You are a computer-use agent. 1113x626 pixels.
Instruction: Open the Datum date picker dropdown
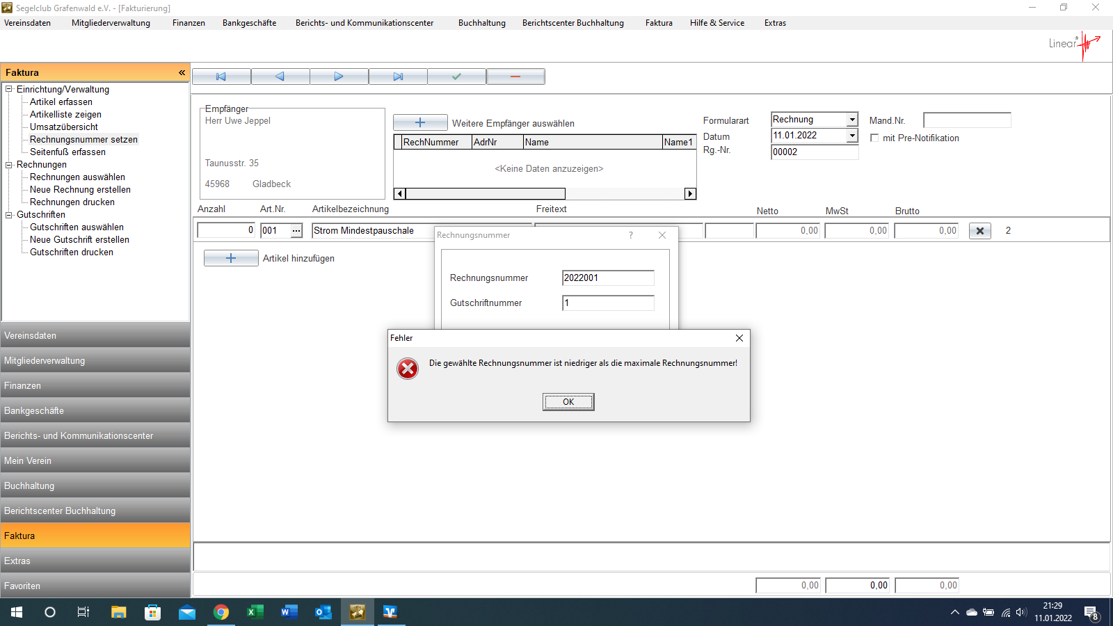point(852,136)
